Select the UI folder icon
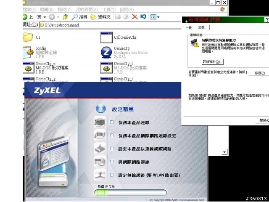Image resolution: width=269 pixels, height=202 pixels. pyautogui.click(x=28, y=37)
